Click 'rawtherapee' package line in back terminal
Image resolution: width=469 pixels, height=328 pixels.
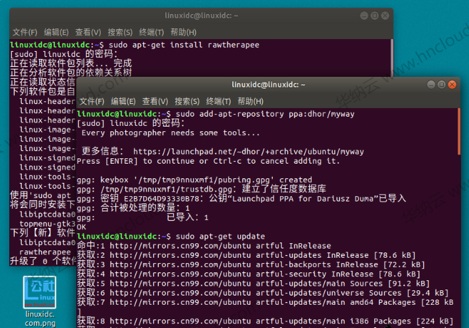coord(45,252)
